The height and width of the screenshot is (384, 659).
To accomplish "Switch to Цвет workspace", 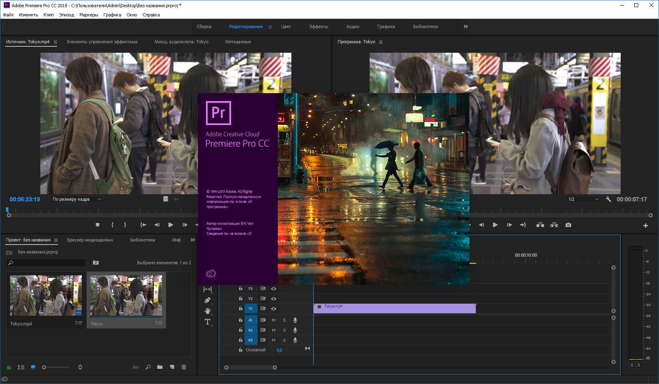I will [x=286, y=26].
